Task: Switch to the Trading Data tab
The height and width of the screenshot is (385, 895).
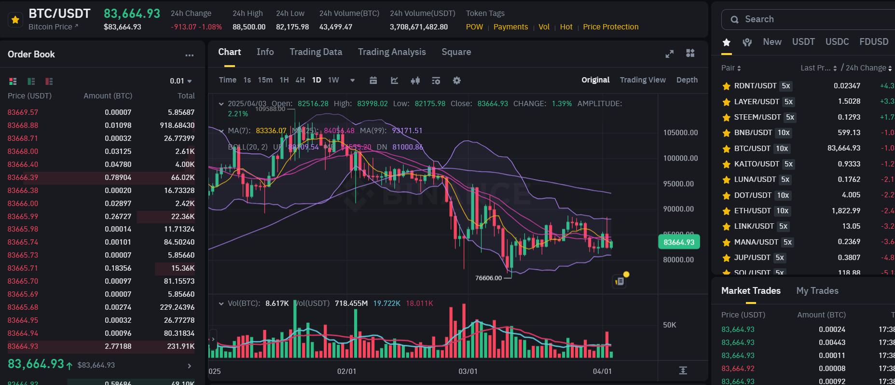Action: pos(316,52)
